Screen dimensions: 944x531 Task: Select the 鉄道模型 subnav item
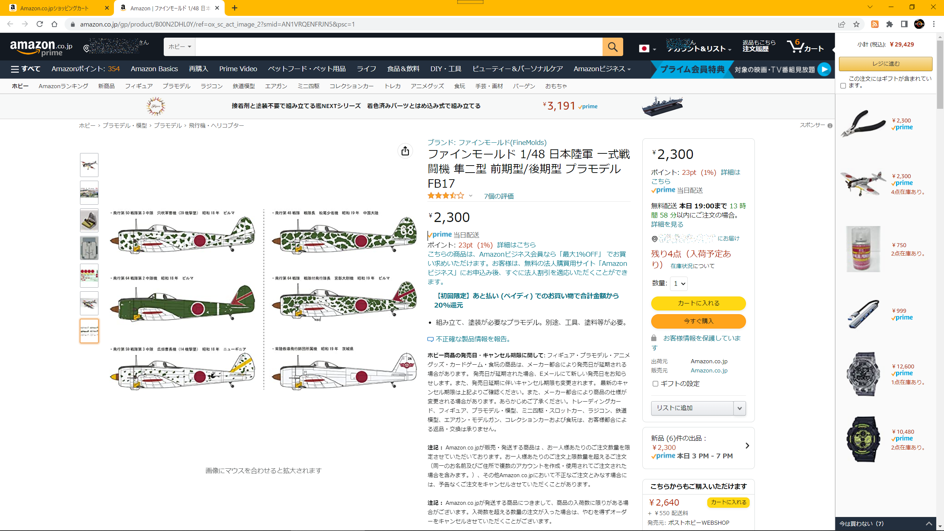244,86
